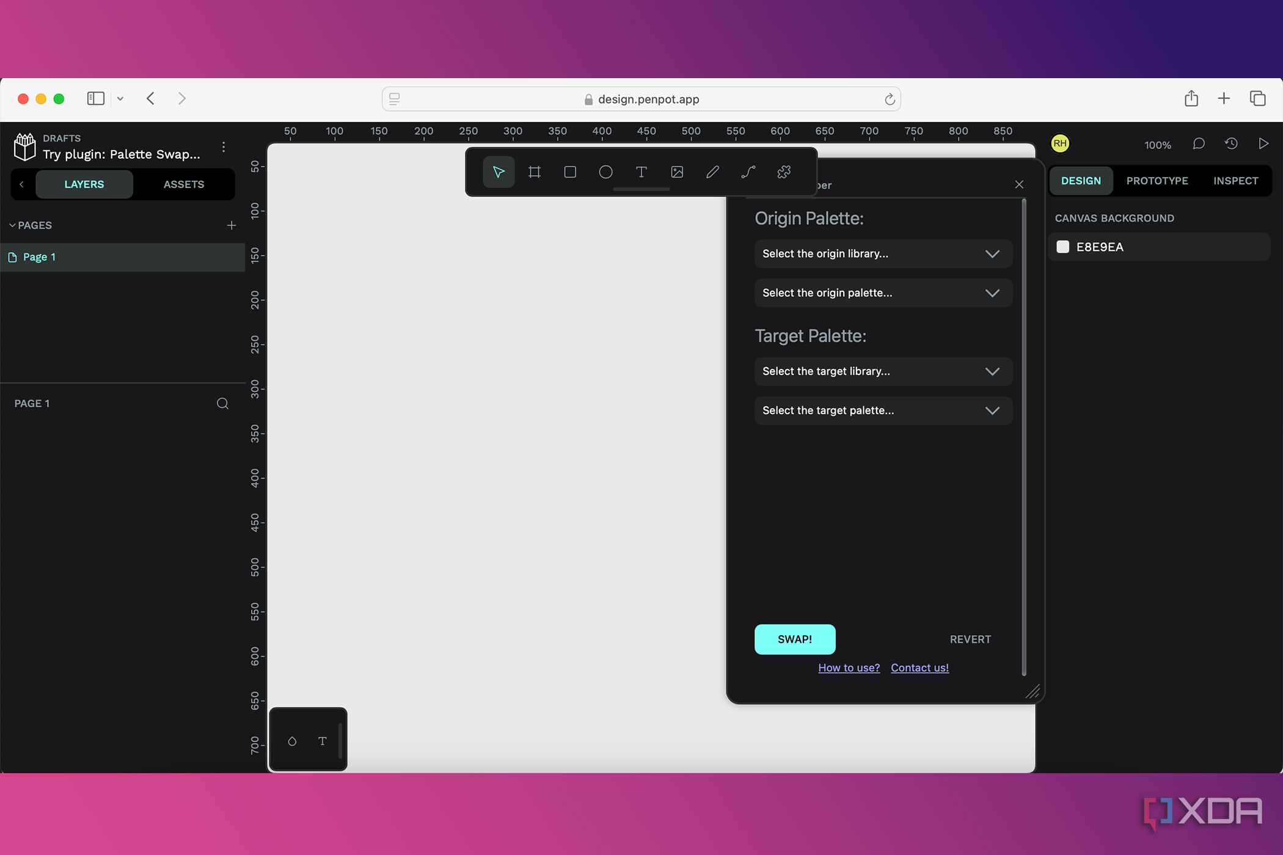Add a new page with plus
This screenshot has width=1283, height=855.
[232, 225]
